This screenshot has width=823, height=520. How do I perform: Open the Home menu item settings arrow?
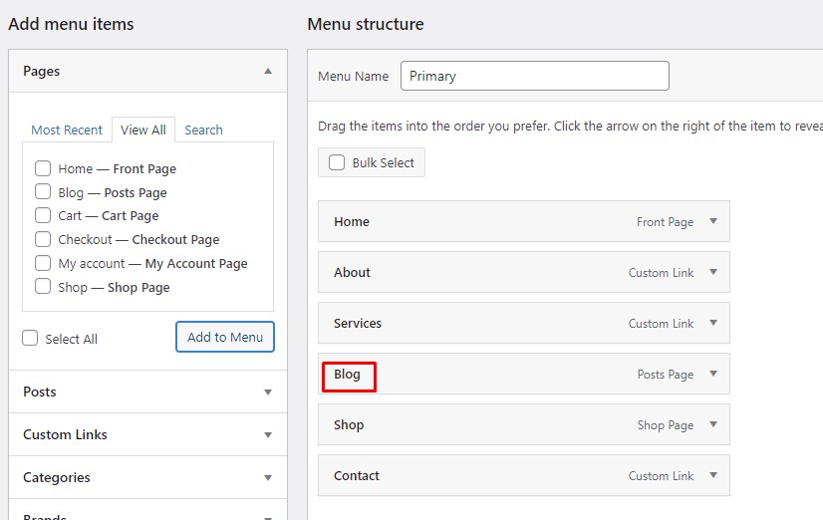[x=713, y=221]
